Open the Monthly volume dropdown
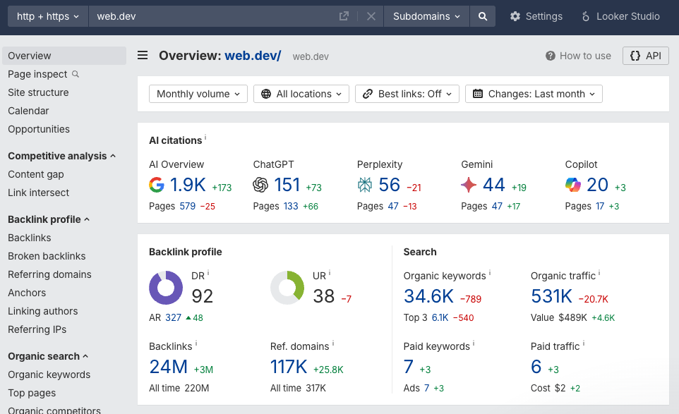Viewport: 679px width, 414px height. [x=198, y=93]
